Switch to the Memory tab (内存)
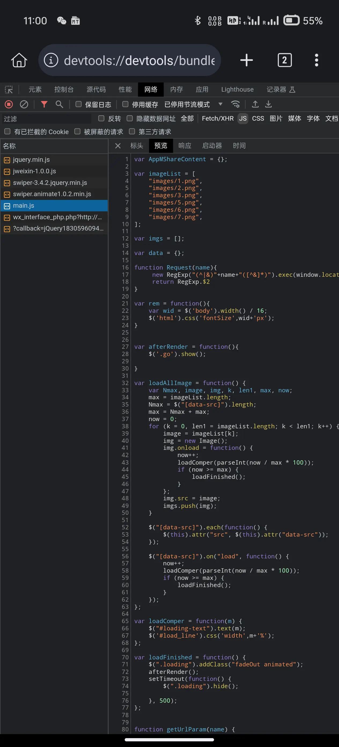The image size is (339, 747). coord(176,89)
